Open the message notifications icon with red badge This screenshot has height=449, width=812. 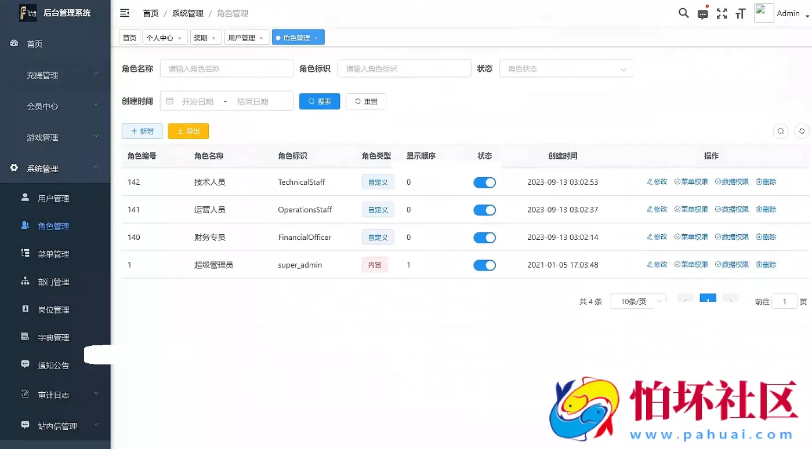tap(702, 13)
